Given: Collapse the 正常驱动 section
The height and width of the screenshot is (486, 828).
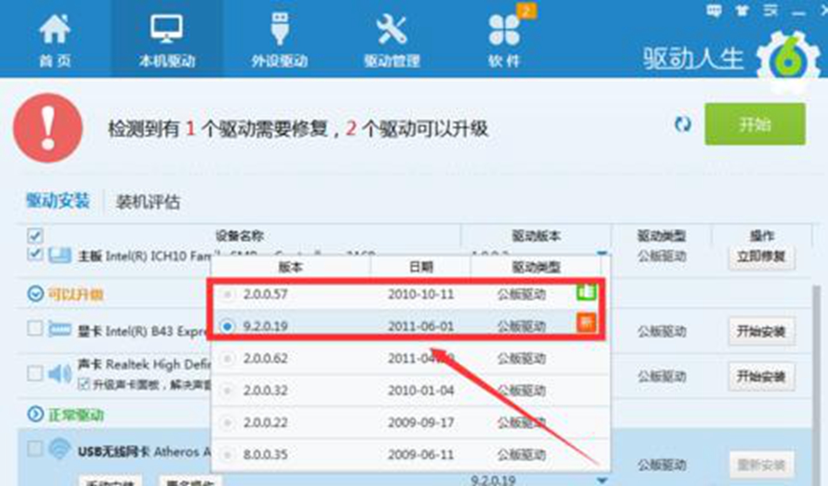Looking at the screenshot, I should tap(35, 414).
